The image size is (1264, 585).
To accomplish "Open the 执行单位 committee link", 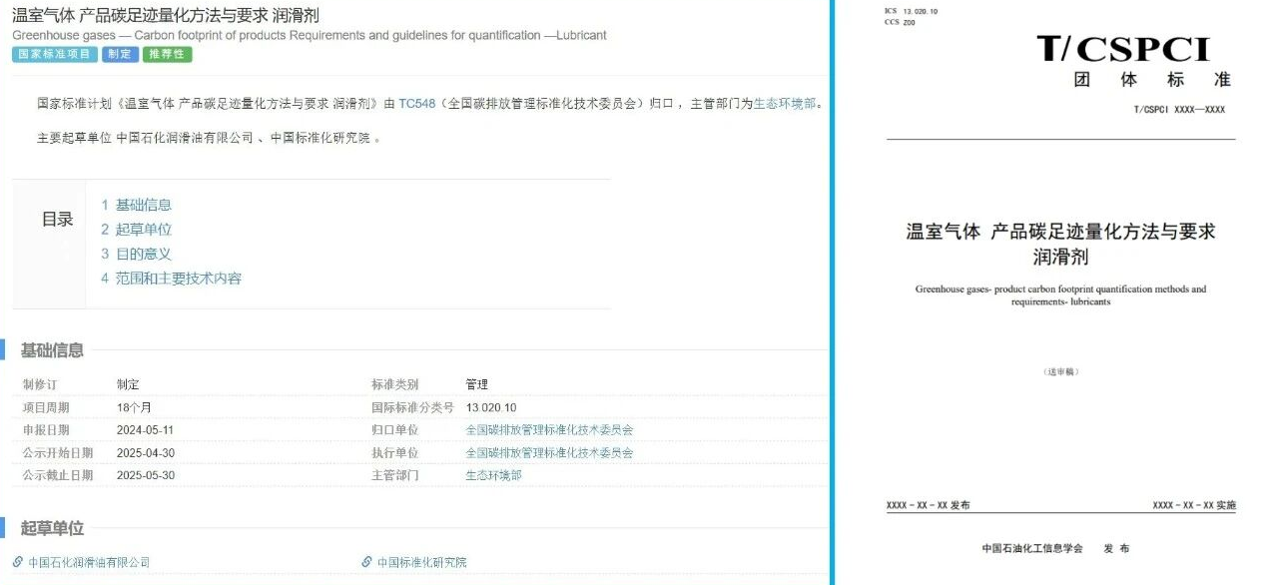I will 549,453.
